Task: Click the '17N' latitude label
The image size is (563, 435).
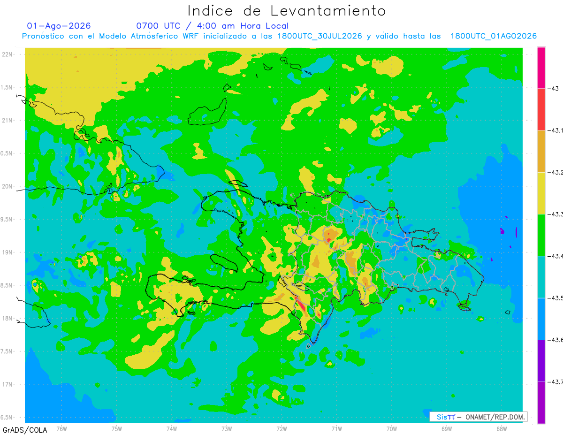Action: click(x=8, y=384)
